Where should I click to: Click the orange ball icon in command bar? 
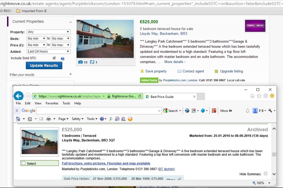coord(130,119)
